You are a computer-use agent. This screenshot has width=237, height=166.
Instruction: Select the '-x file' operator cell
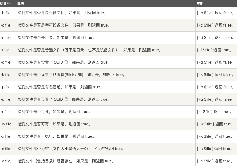coord(5,136)
